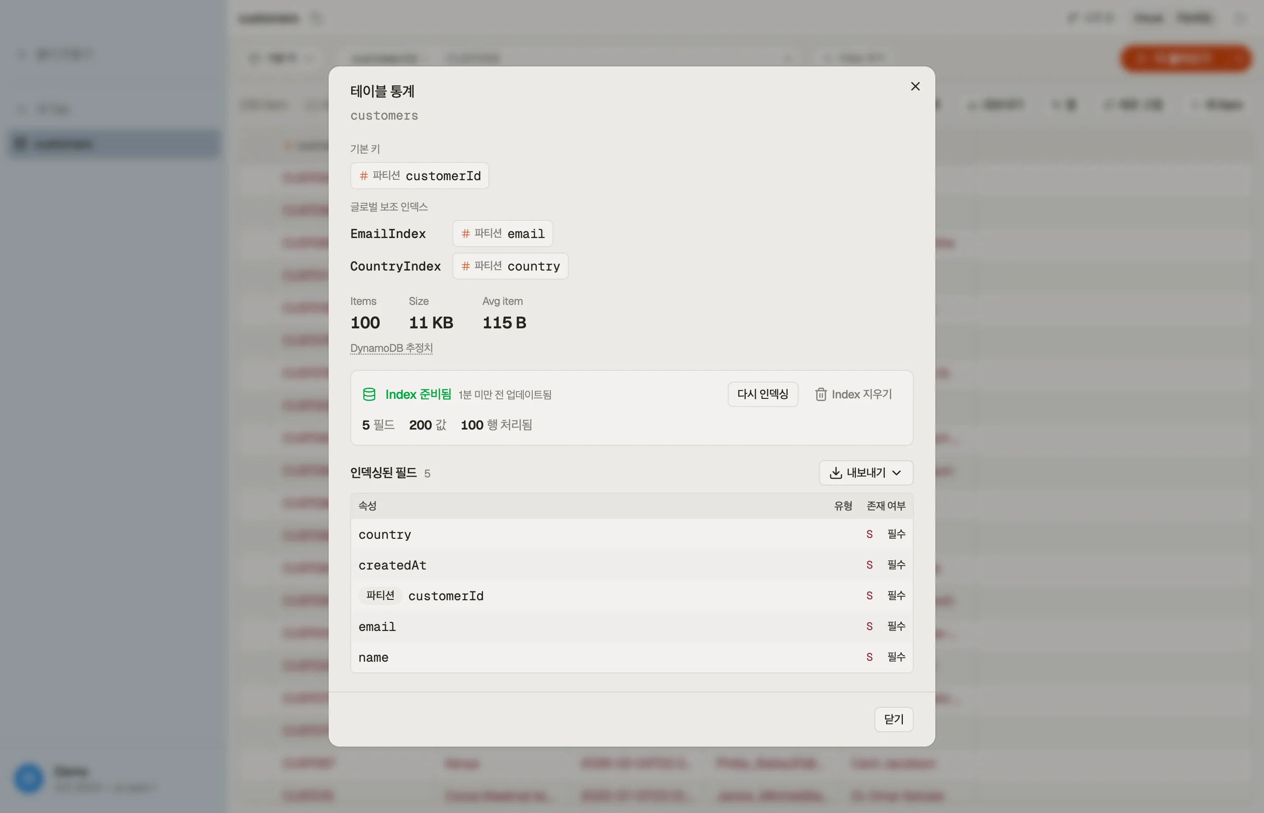Click the customerId row with 파티션 badge

tap(632, 595)
